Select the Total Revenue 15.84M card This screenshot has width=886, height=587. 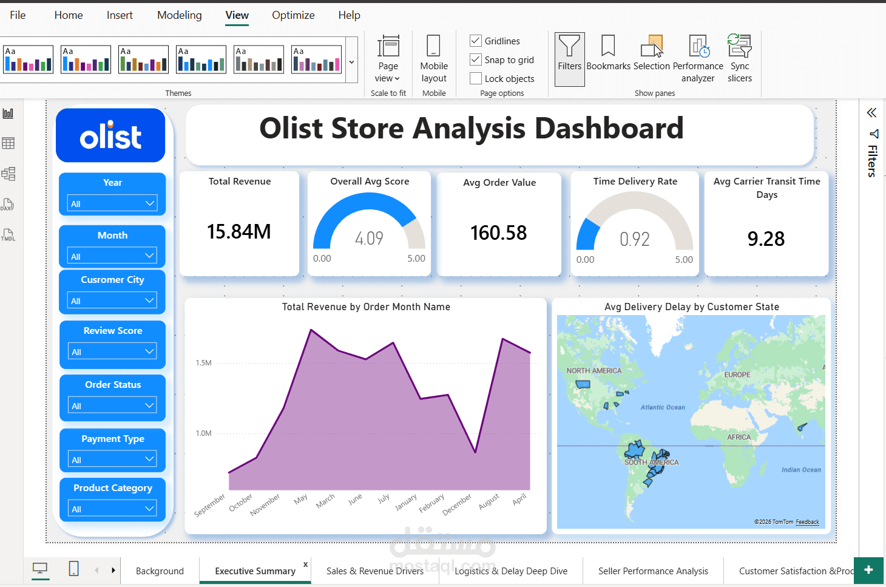239,223
